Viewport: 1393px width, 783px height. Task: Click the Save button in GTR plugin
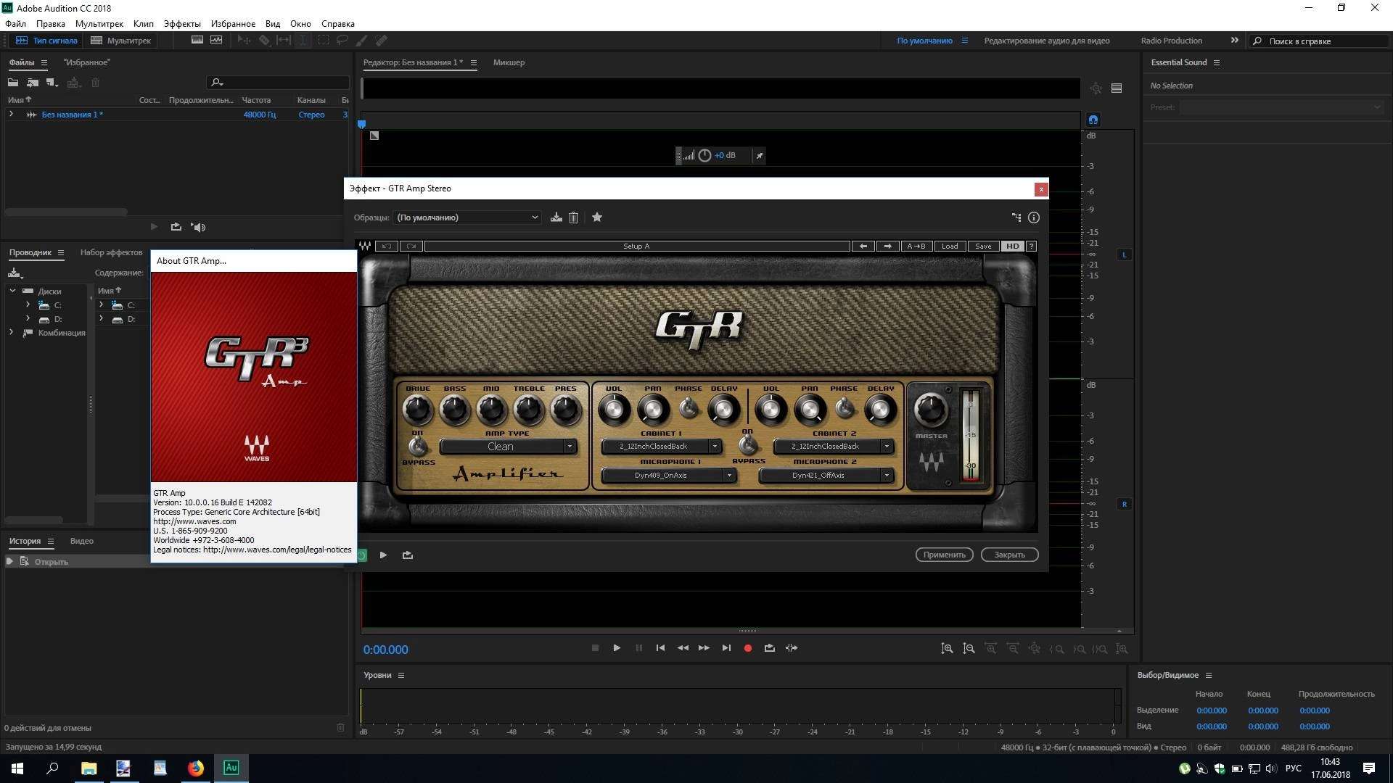click(x=983, y=246)
